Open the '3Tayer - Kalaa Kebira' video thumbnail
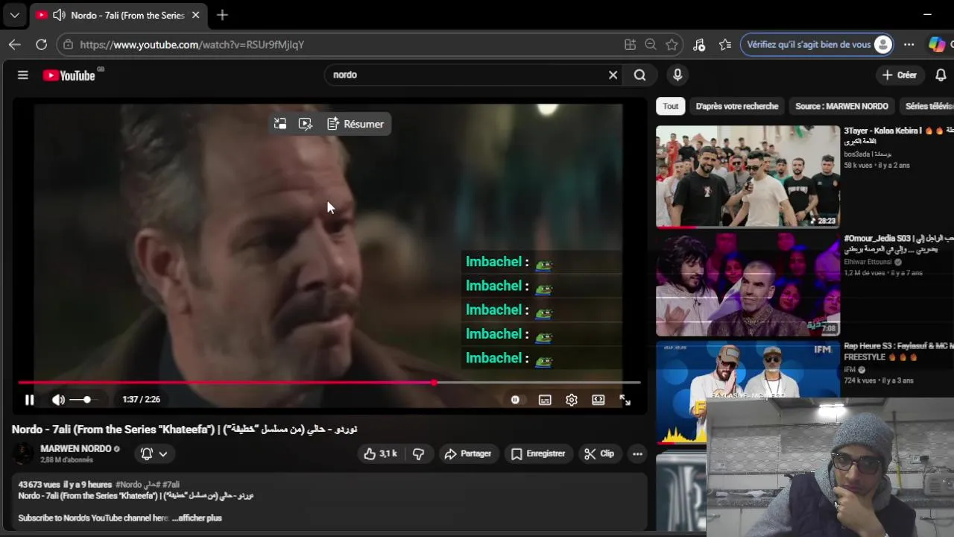The image size is (954, 537). 748,176
